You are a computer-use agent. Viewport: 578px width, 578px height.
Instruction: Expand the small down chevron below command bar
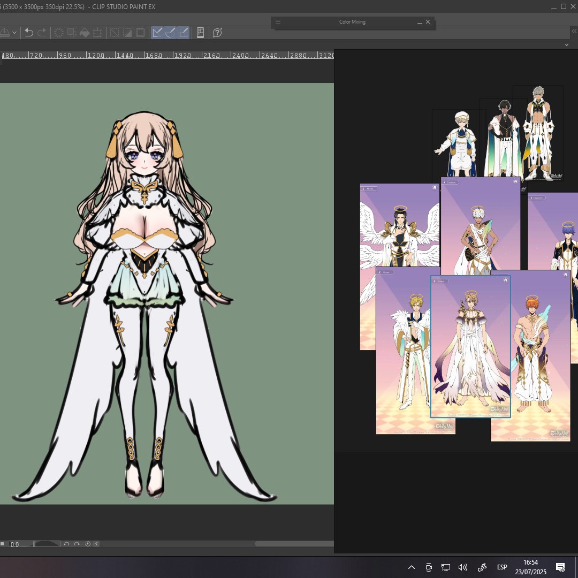pos(567,44)
